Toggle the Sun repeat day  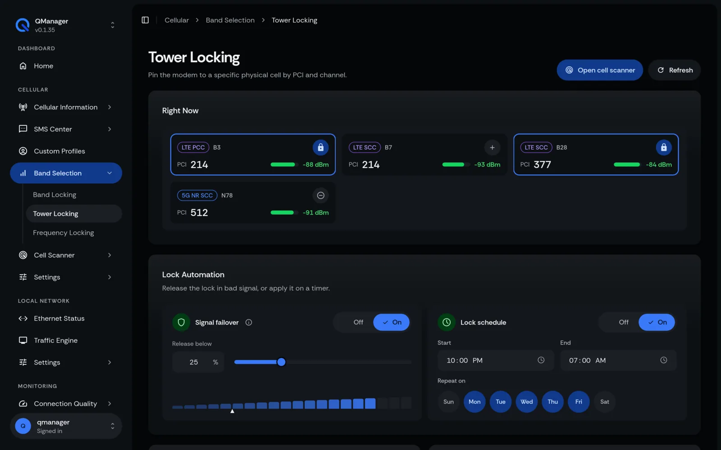448,402
